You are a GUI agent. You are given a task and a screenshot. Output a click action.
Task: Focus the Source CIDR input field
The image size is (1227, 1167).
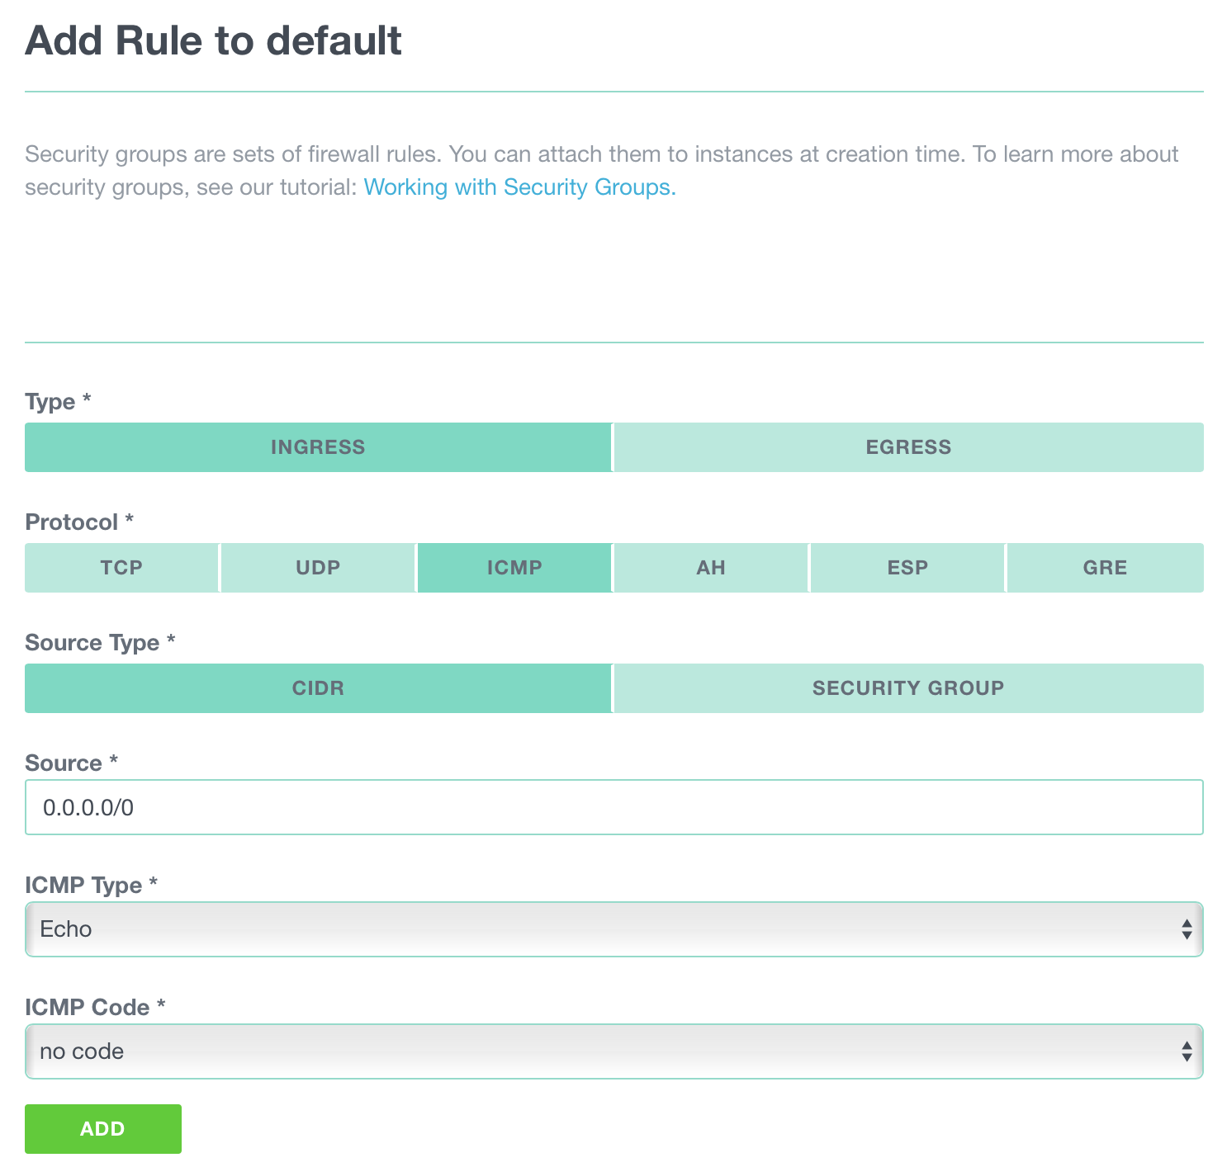614,807
